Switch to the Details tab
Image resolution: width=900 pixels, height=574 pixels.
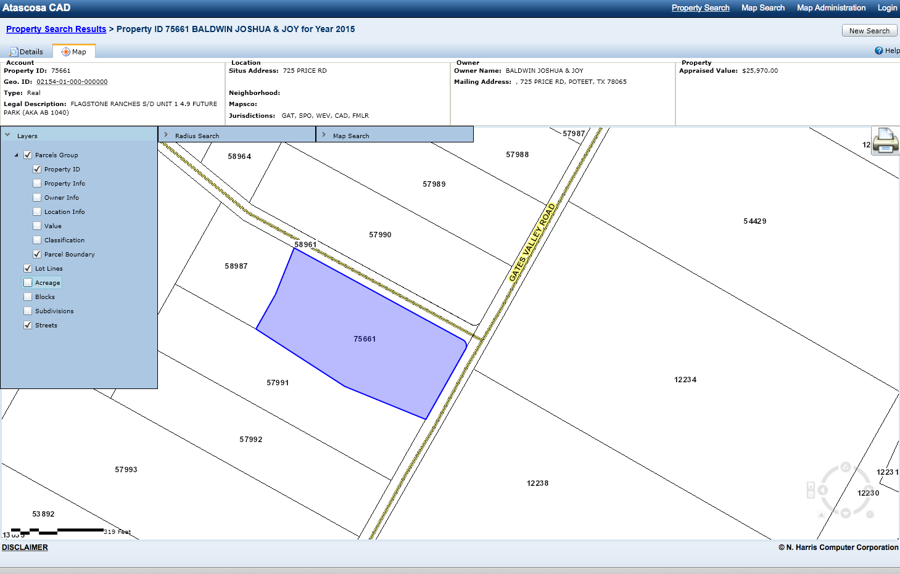click(27, 52)
